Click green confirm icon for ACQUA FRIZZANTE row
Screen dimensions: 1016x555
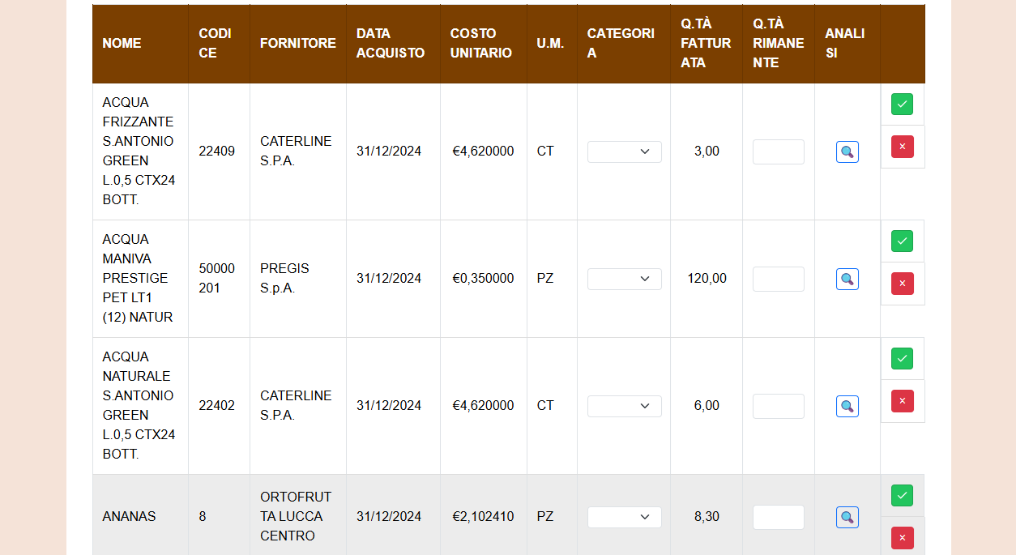click(x=902, y=105)
